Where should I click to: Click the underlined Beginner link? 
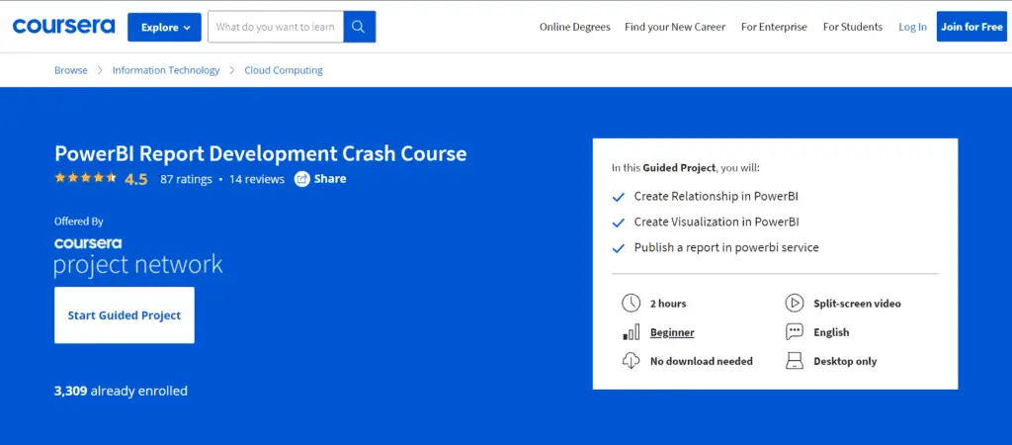(672, 332)
